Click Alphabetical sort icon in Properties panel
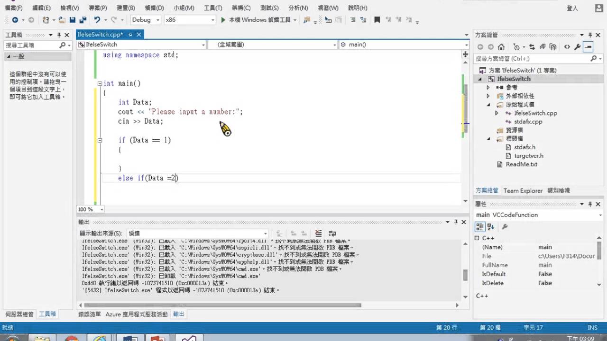Screen dimensions: 607x341 click(x=491, y=227)
